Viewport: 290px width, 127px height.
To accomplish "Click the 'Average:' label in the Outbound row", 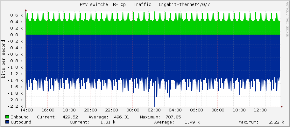I will point(164,122).
